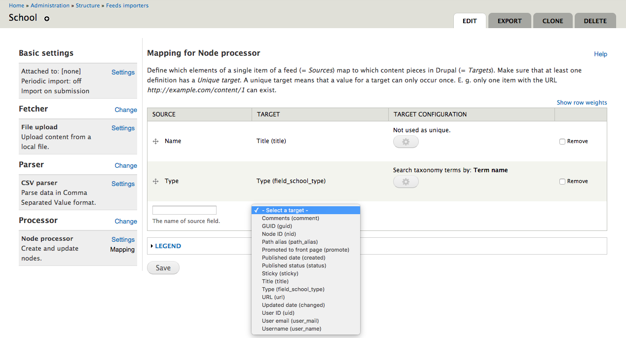Select Username (user_name) target option
The height and width of the screenshot is (338, 626).
point(306,329)
